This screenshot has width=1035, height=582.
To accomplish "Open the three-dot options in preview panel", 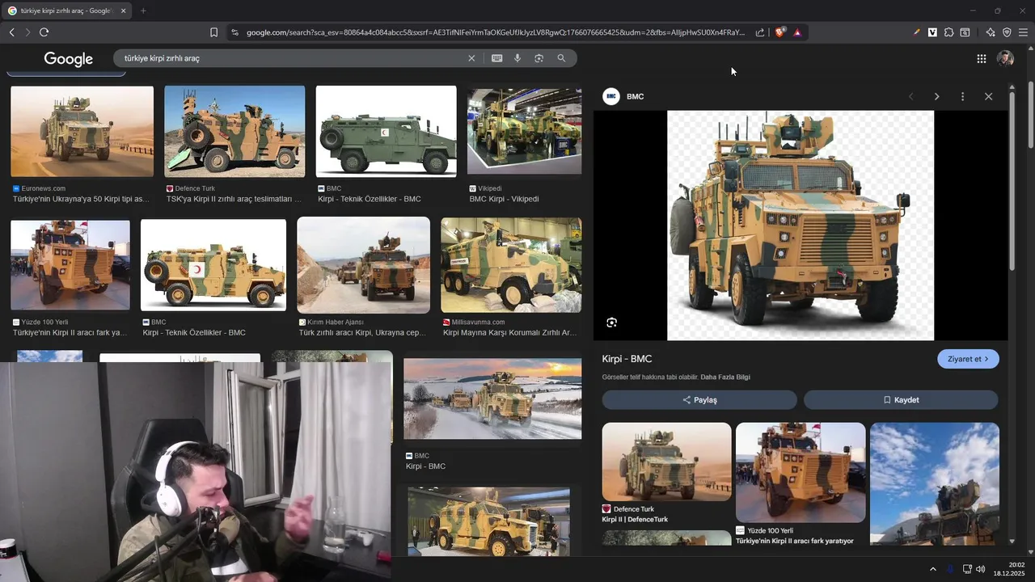I will coord(962,96).
